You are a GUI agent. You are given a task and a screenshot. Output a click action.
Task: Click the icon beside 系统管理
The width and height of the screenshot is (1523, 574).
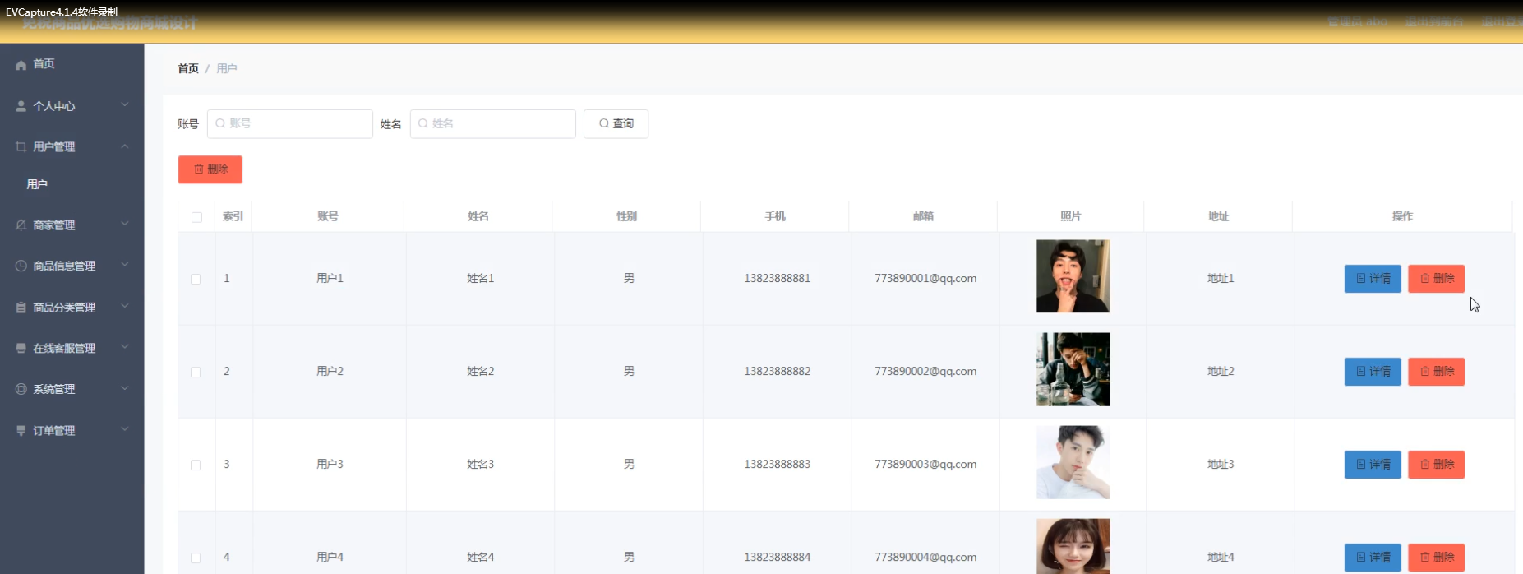(21, 389)
